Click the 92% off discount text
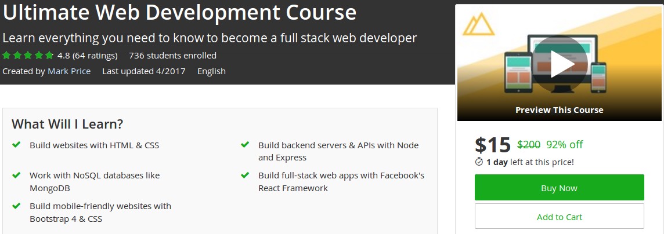Screen dimensions: 664x234 point(564,145)
